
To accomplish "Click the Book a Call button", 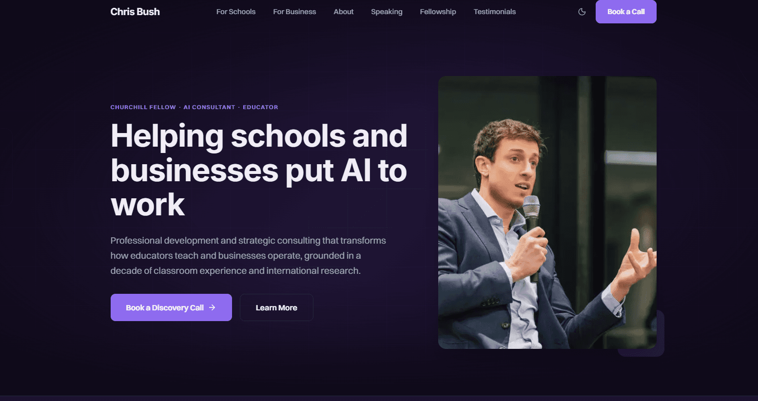I will coord(626,12).
